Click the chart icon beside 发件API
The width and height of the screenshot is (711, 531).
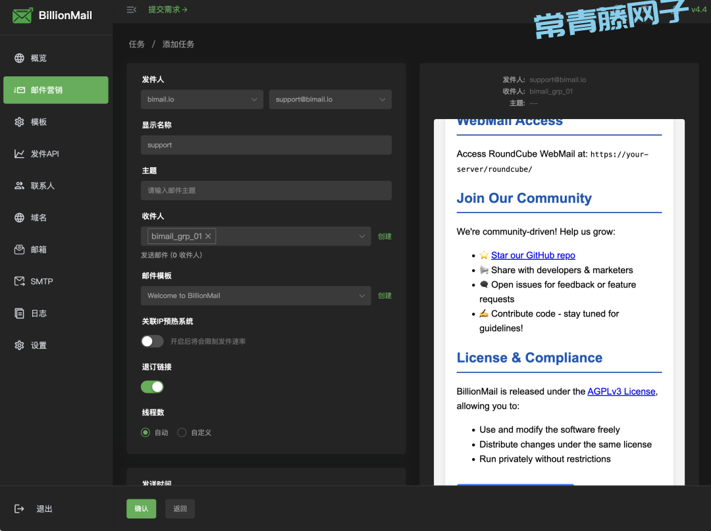tap(19, 153)
